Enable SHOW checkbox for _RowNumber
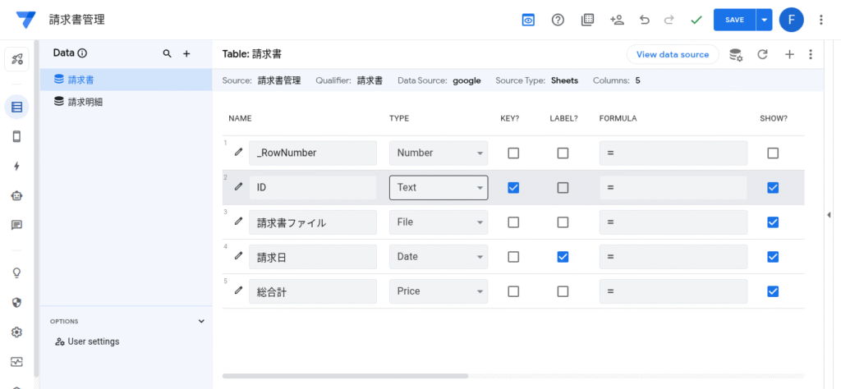 point(772,153)
